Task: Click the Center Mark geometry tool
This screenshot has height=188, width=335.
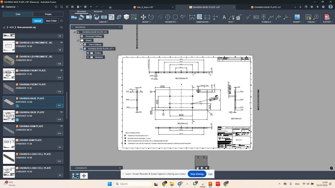Action: click(168, 17)
